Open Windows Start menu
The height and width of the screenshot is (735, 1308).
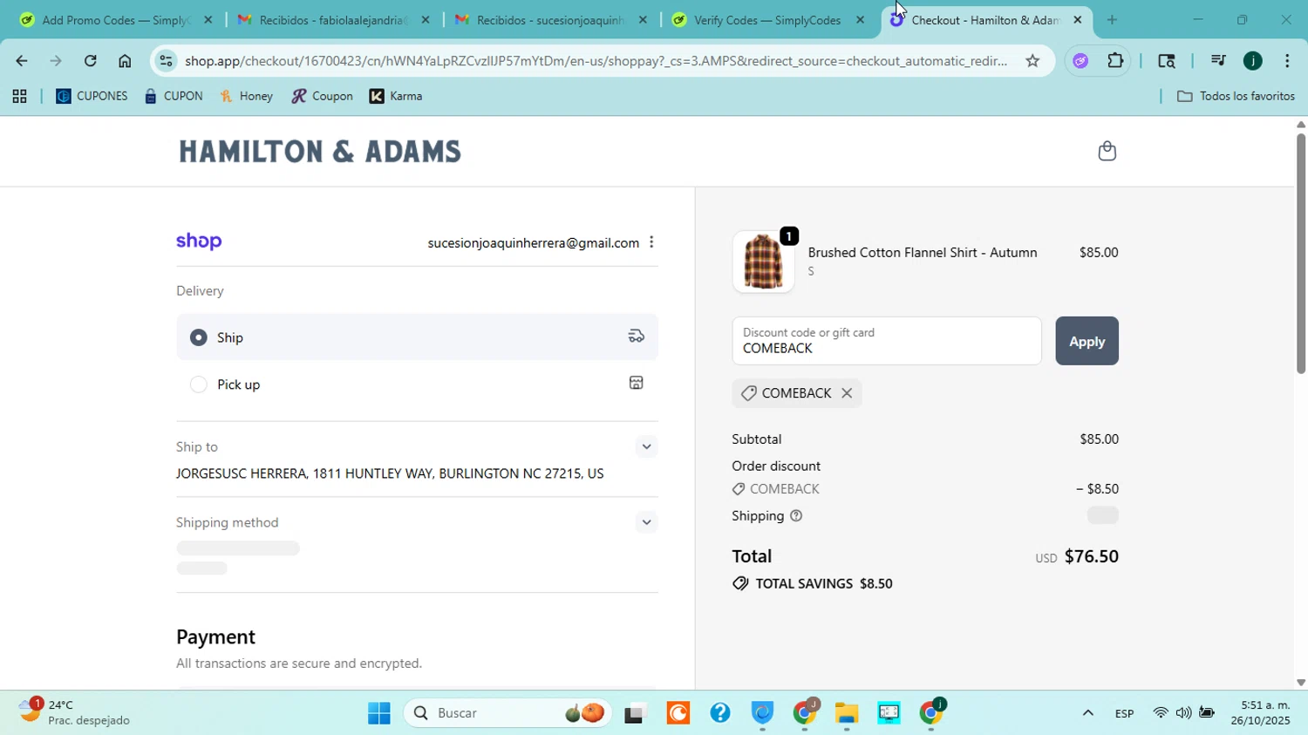(x=378, y=713)
